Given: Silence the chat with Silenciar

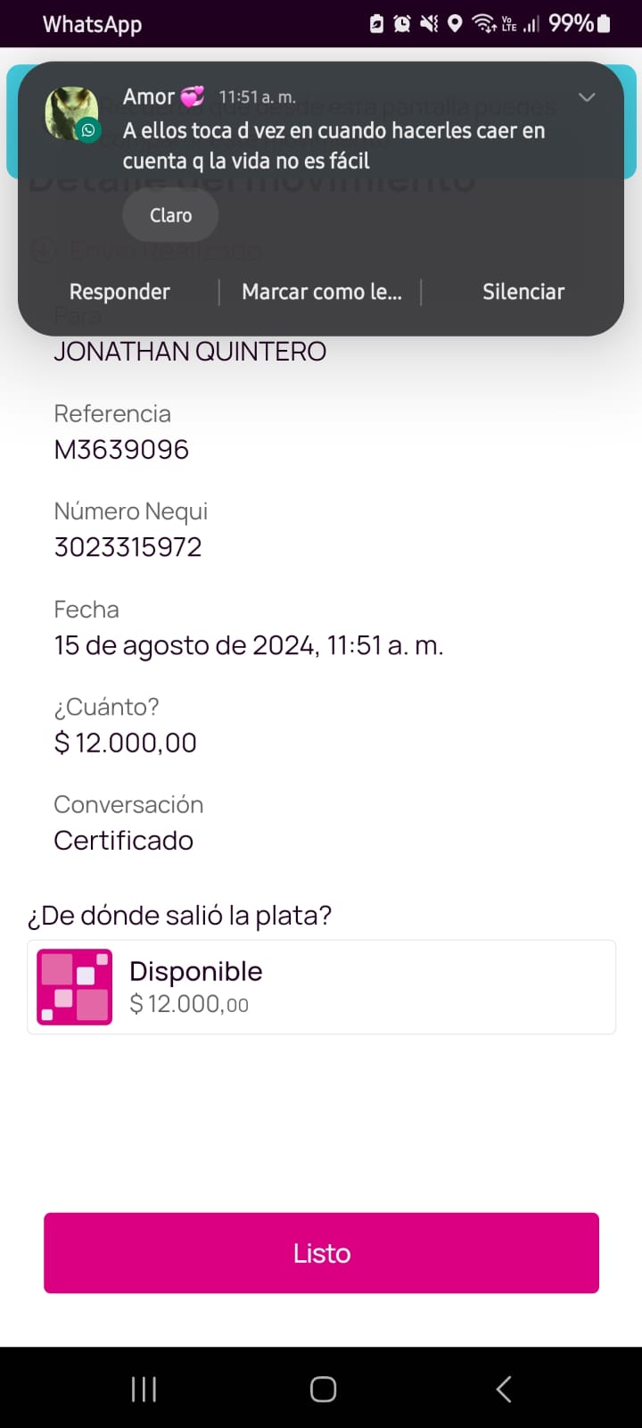Looking at the screenshot, I should click(523, 292).
